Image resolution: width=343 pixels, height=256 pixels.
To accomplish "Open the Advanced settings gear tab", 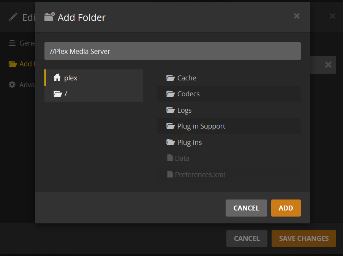I will click(x=12, y=85).
